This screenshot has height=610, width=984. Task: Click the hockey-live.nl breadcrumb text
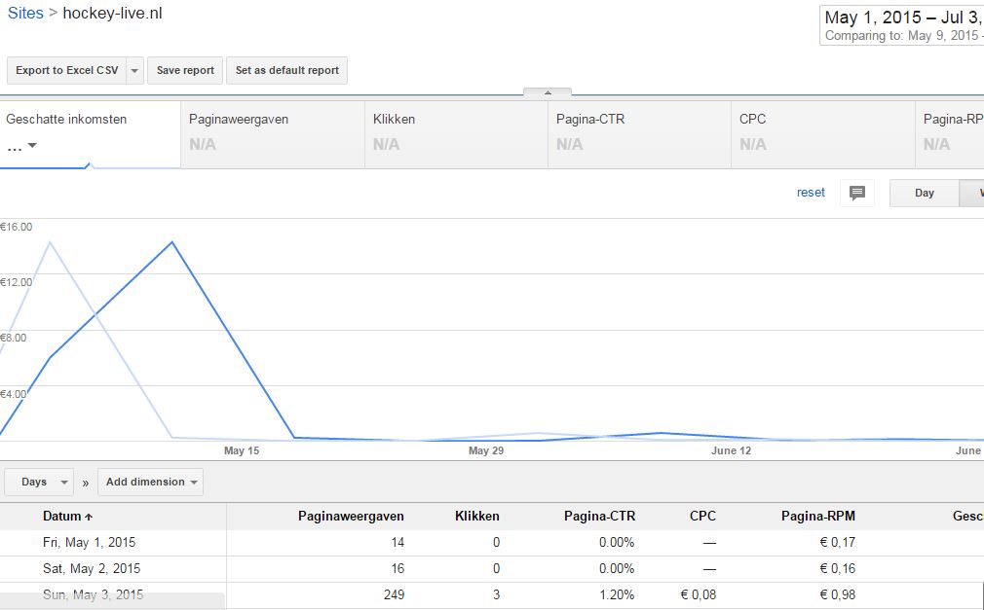(x=112, y=14)
